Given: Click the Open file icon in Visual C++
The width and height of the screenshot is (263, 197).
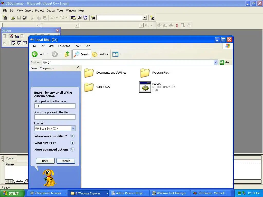Looking at the screenshot, I should click(13, 18).
